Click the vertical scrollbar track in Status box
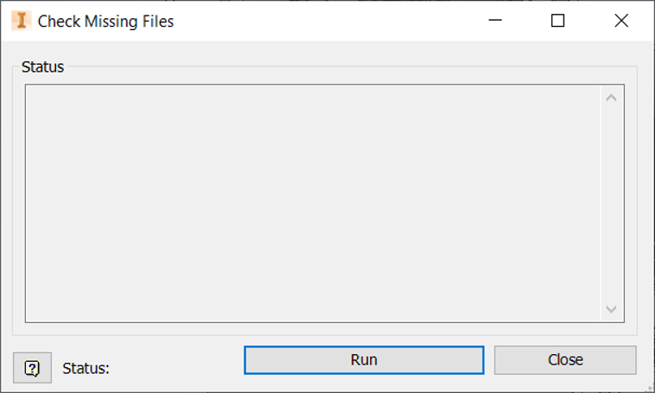The width and height of the screenshot is (655, 393). click(x=611, y=203)
